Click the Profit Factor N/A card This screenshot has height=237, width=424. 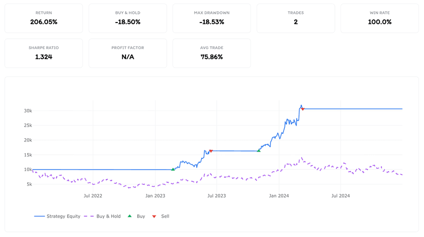(128, 53)
